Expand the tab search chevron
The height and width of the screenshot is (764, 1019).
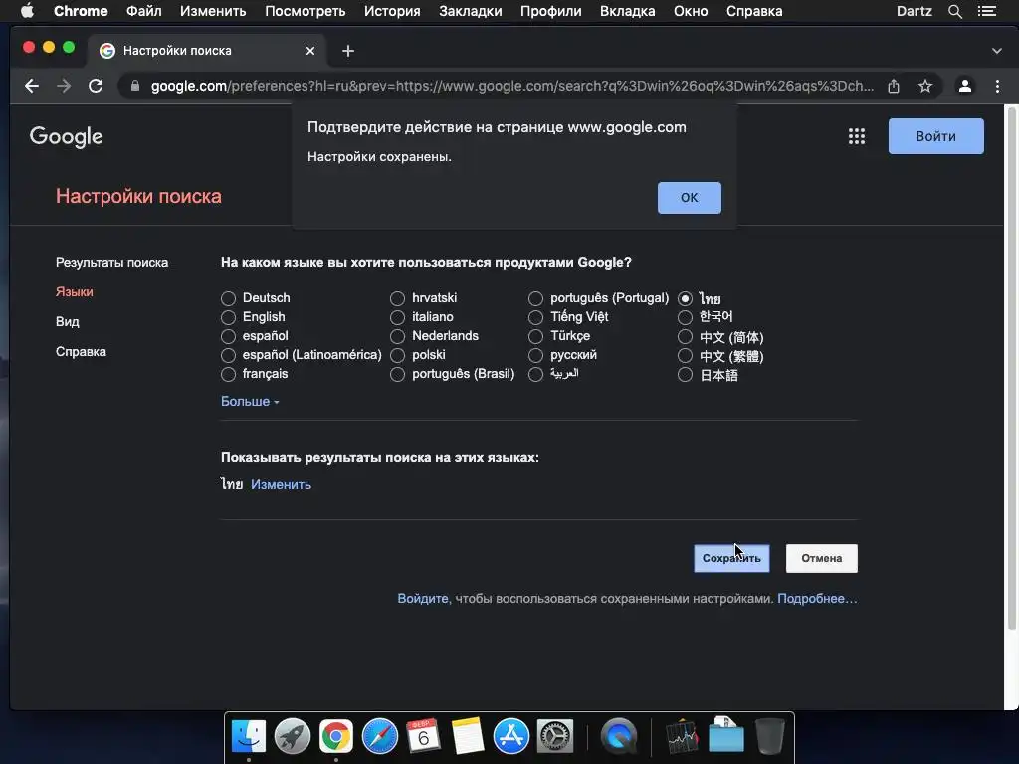point(997,51)
